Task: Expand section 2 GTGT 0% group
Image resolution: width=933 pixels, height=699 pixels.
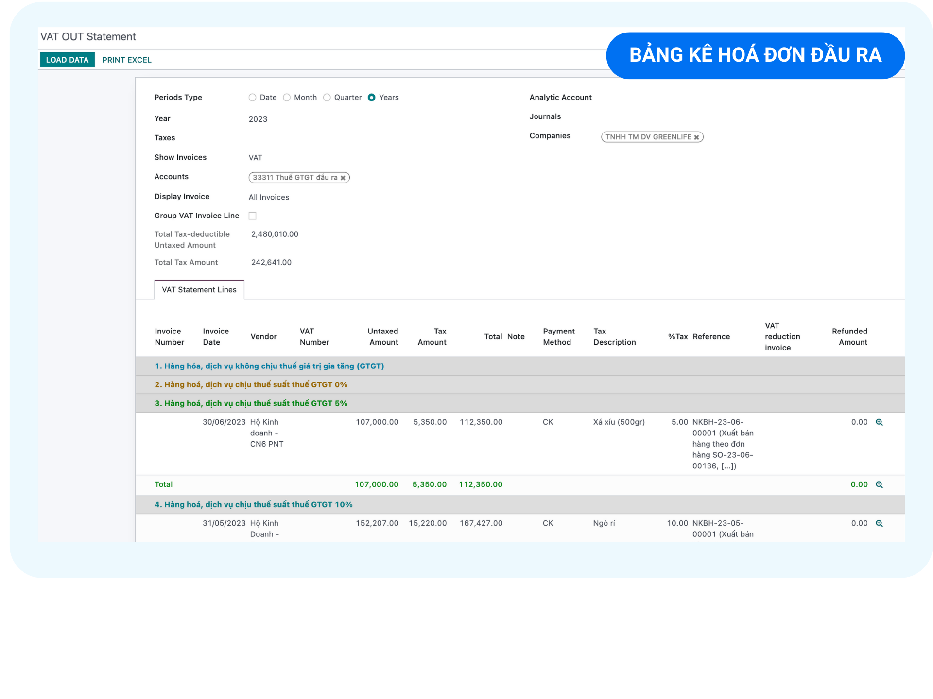Action: tap(251, 384)
